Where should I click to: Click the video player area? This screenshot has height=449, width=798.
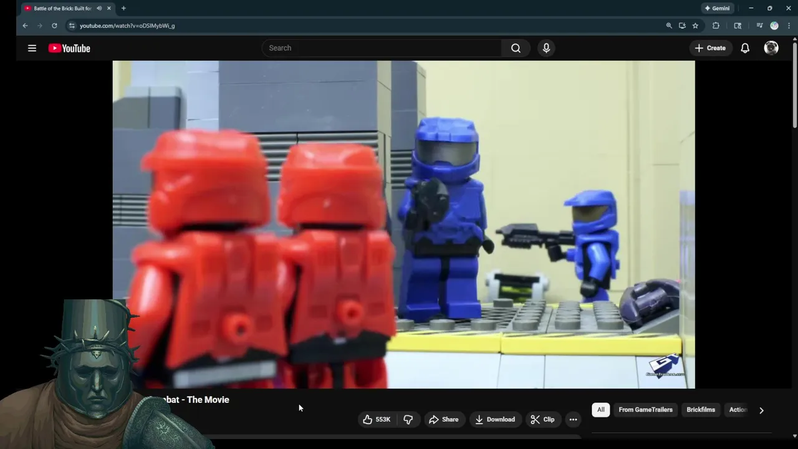(x=403, y=224)
